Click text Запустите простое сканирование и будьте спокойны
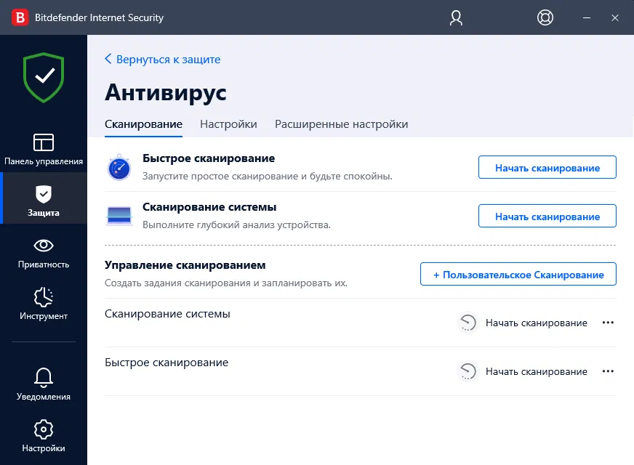 coord(268,176)
